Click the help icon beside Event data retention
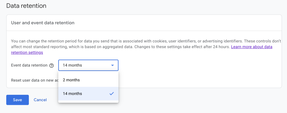 (x=51, y=65)
